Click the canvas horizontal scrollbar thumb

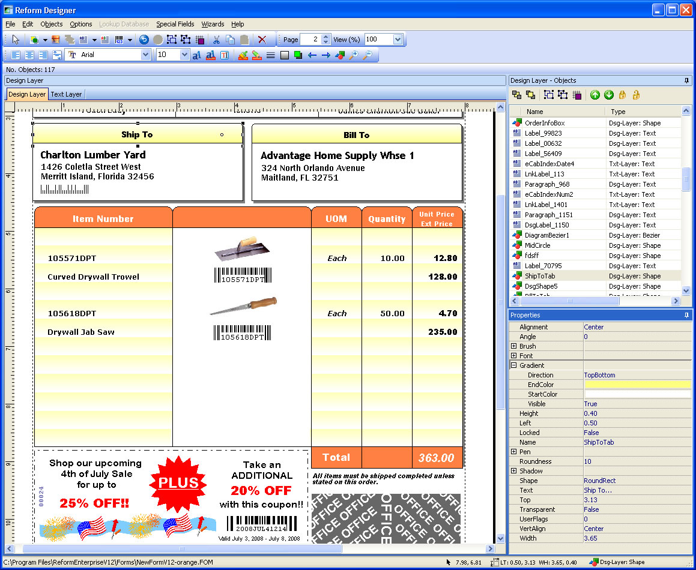[x=182, y=549]
